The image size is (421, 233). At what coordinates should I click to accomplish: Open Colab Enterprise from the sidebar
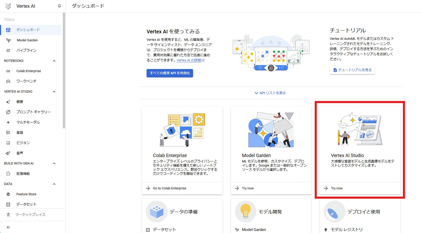click(x=31, y=71)
